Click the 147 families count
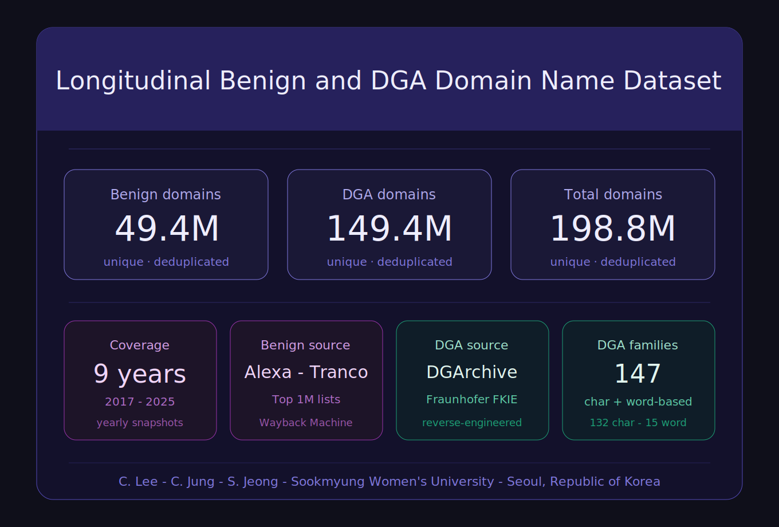This screenshot has height=527, width=779. pos(638,374)
